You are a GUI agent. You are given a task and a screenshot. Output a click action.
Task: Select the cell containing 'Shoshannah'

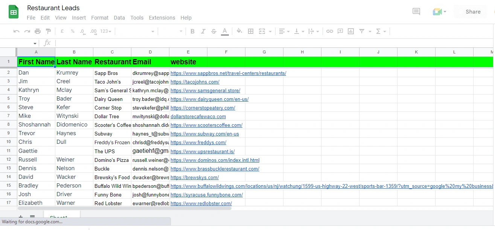pyautogui.click(x=36, y=125)
